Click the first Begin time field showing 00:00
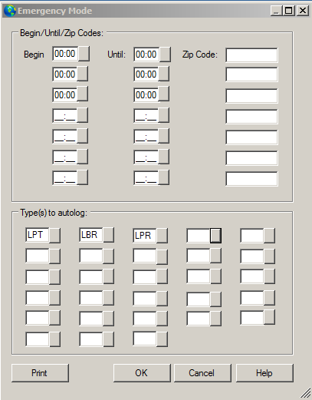Screen dimensions: 312x400 point(65,54)
